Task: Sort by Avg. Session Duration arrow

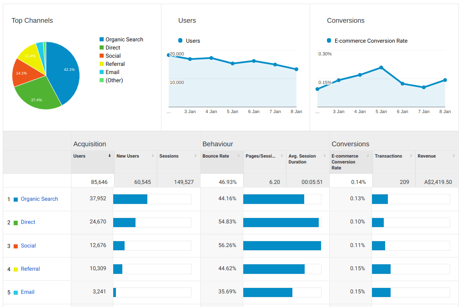Action: pos(324,156)
